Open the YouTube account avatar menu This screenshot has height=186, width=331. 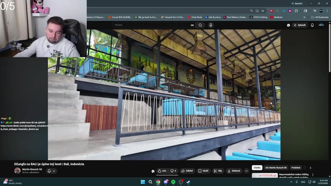tap(321, 25)
